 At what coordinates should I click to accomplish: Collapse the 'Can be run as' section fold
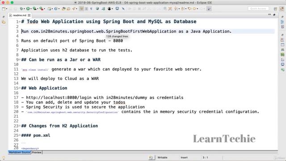[20, 59]
